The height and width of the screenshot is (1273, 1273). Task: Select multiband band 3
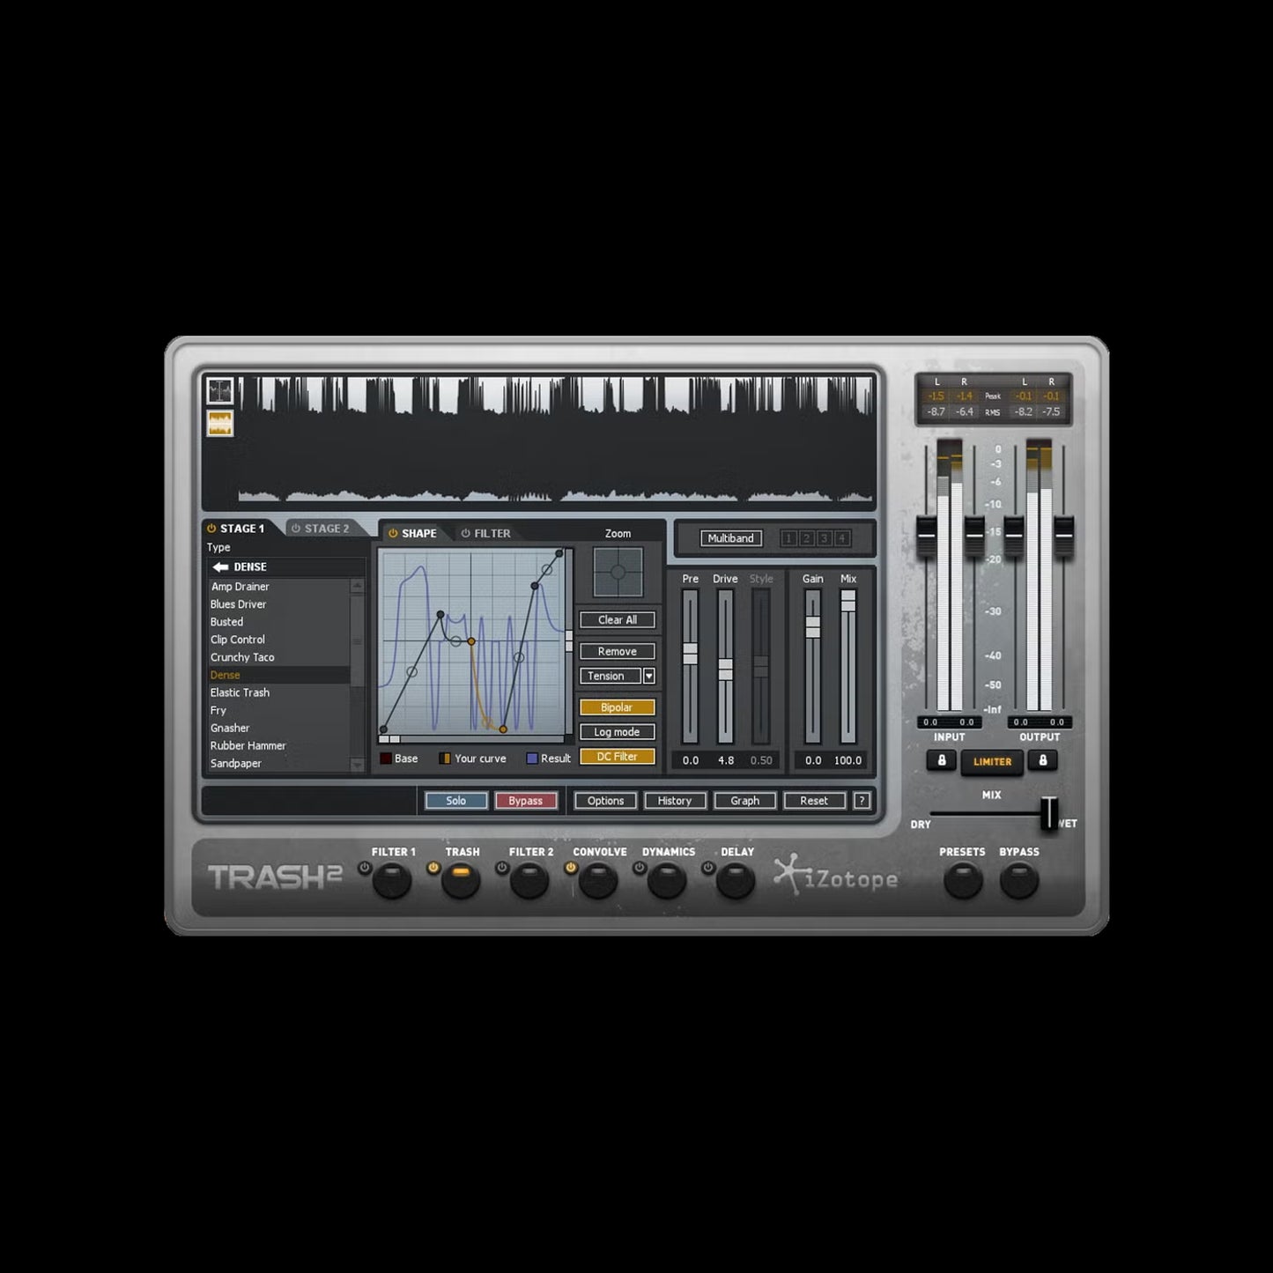click(824, 538)
